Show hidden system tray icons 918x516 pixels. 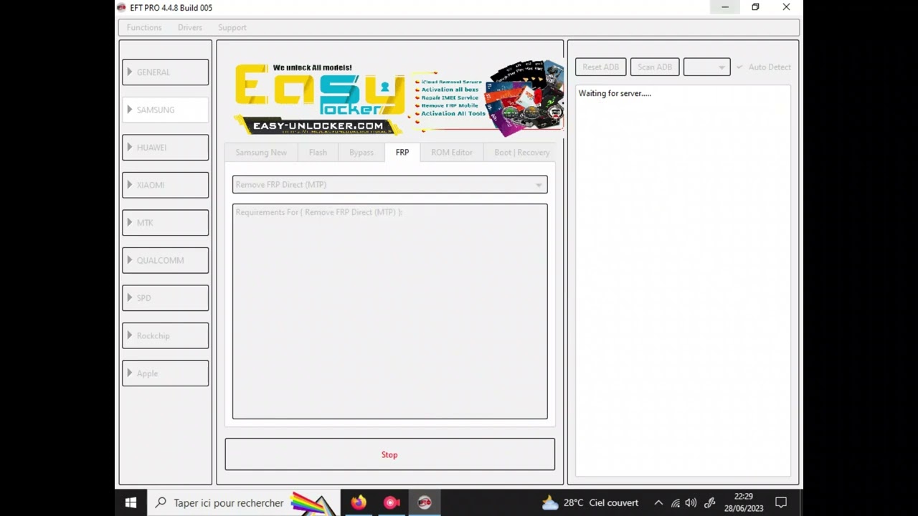click(x=658, y=502)
